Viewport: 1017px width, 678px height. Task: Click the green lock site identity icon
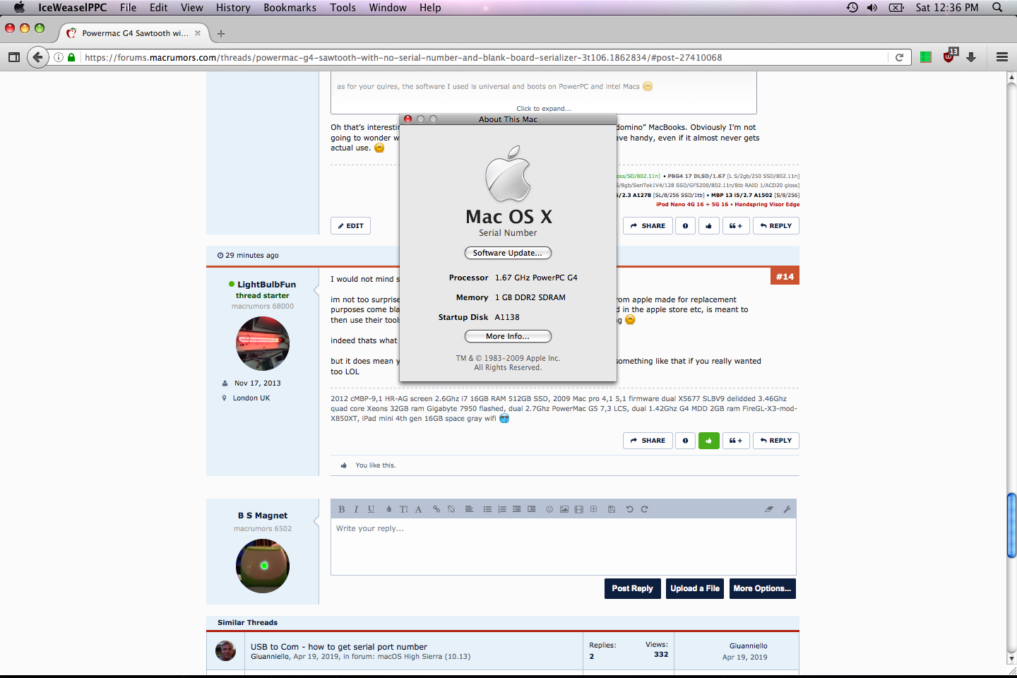click(71, 58)
